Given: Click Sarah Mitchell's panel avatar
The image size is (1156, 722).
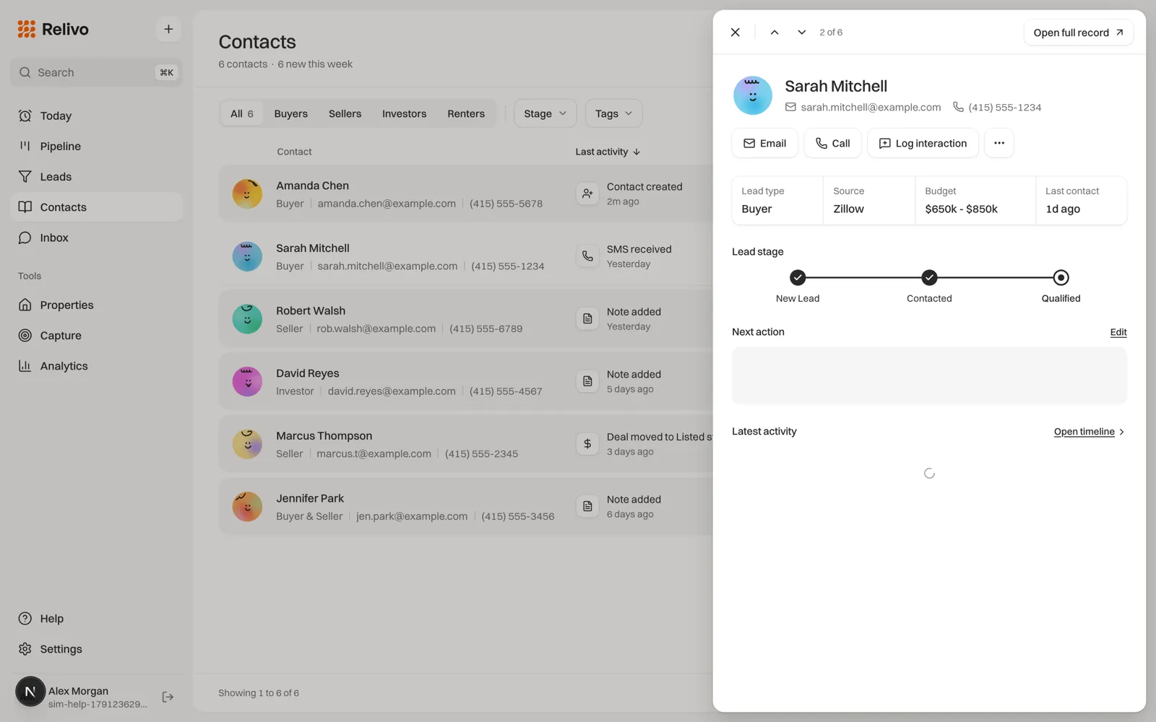Looking at the screenshot, I should (753, 95).
